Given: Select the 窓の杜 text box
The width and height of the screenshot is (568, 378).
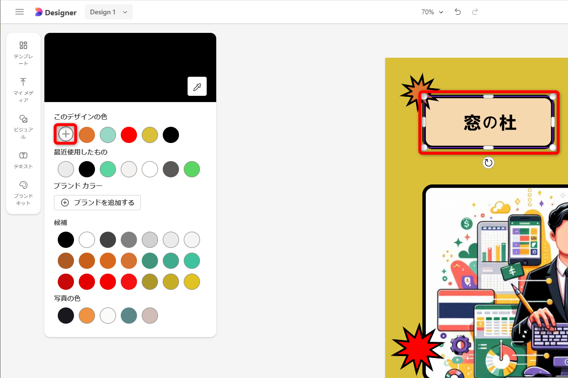Looking at the screenshot, I should coord(489,122).
